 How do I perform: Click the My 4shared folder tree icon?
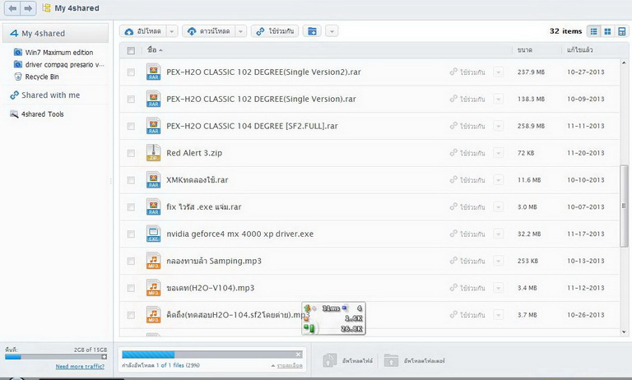coord(47,7)
